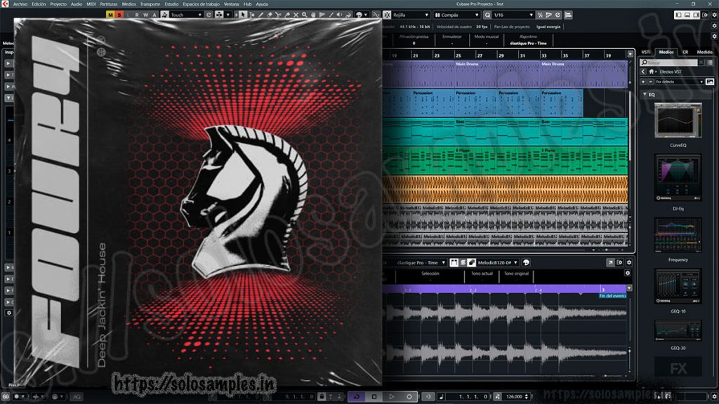Open the 1/16 quantize preset dropdown

513,15
